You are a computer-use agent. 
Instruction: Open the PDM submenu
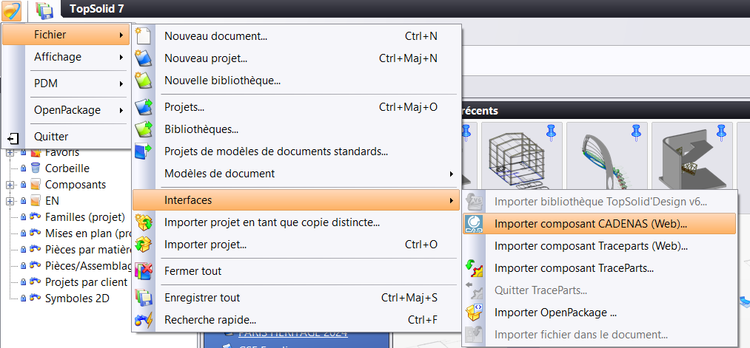point(66,83)
